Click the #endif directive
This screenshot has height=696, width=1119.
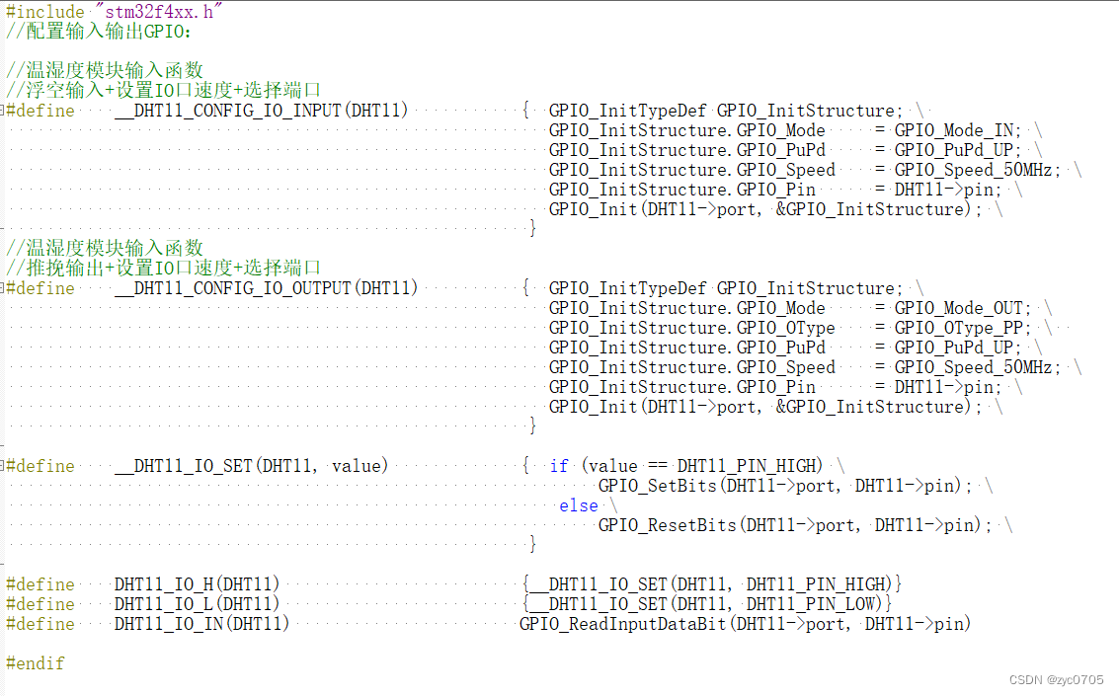click(35, 663)
